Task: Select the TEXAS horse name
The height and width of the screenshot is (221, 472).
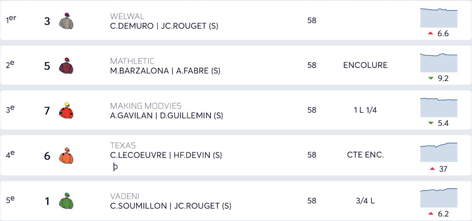Action: [123, 145]
